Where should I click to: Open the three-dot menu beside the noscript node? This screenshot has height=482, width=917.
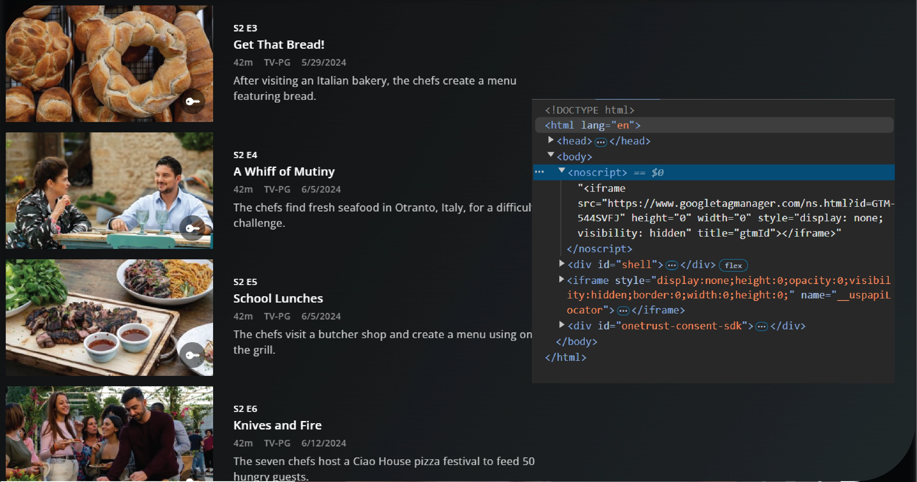tap(540, 172)
